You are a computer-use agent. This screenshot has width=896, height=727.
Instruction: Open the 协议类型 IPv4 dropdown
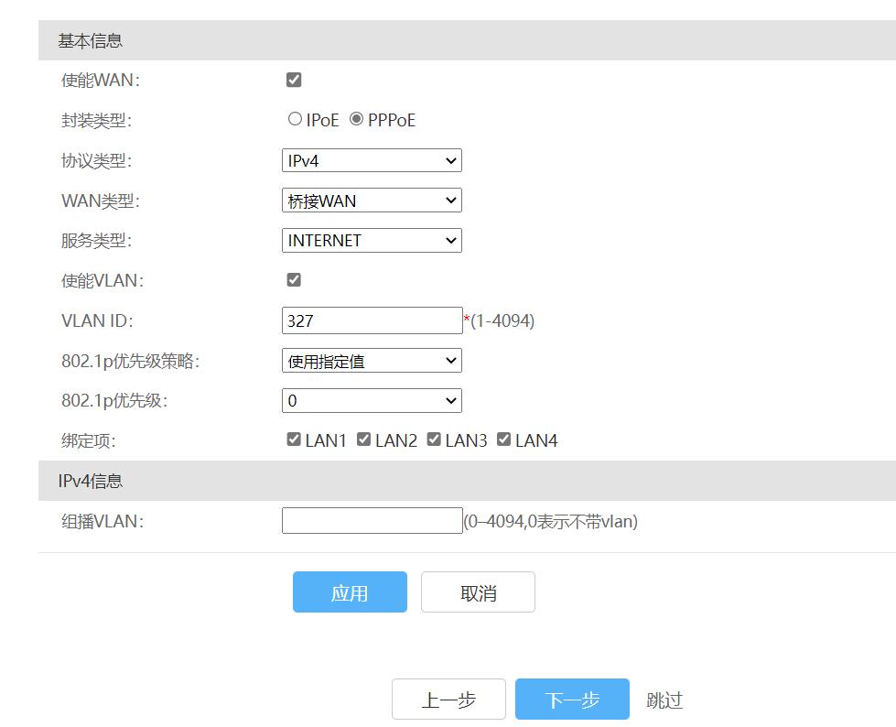372,160
